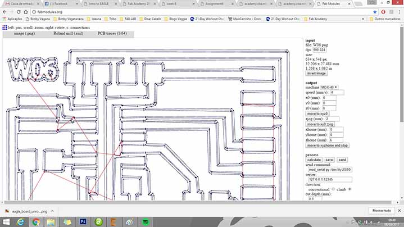Open the Paint palette app in the taskbar

click(x=130, y=222)
